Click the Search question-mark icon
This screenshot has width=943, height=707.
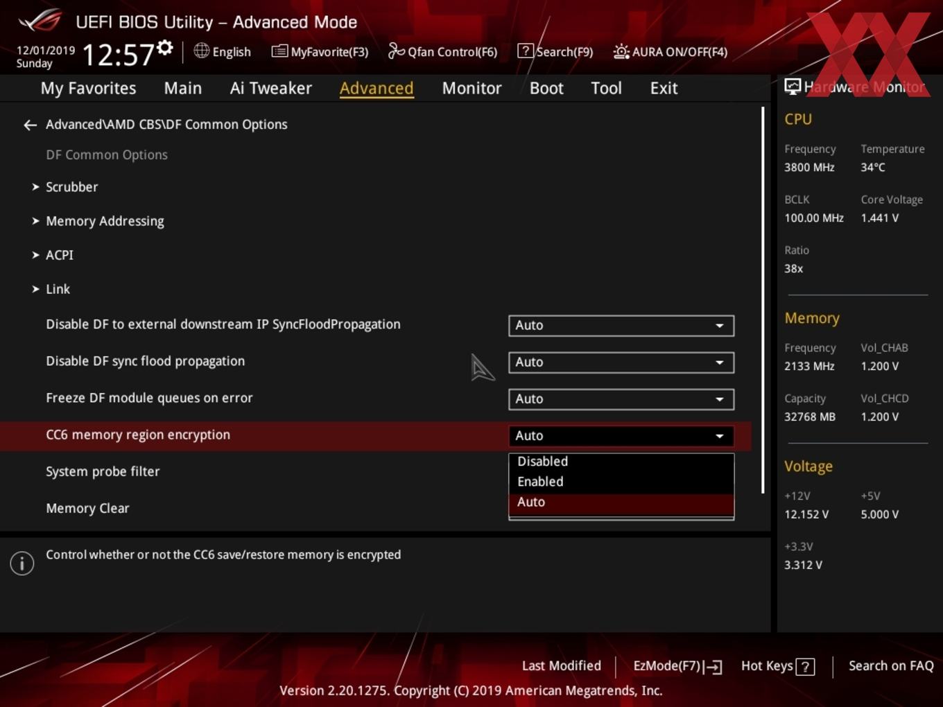point(526,51)
